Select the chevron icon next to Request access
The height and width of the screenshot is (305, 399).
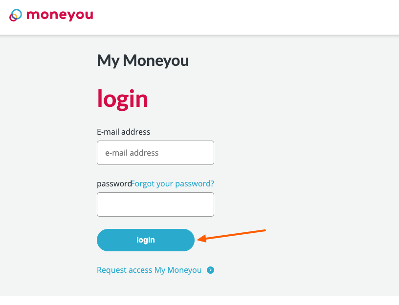pos(210,270)
